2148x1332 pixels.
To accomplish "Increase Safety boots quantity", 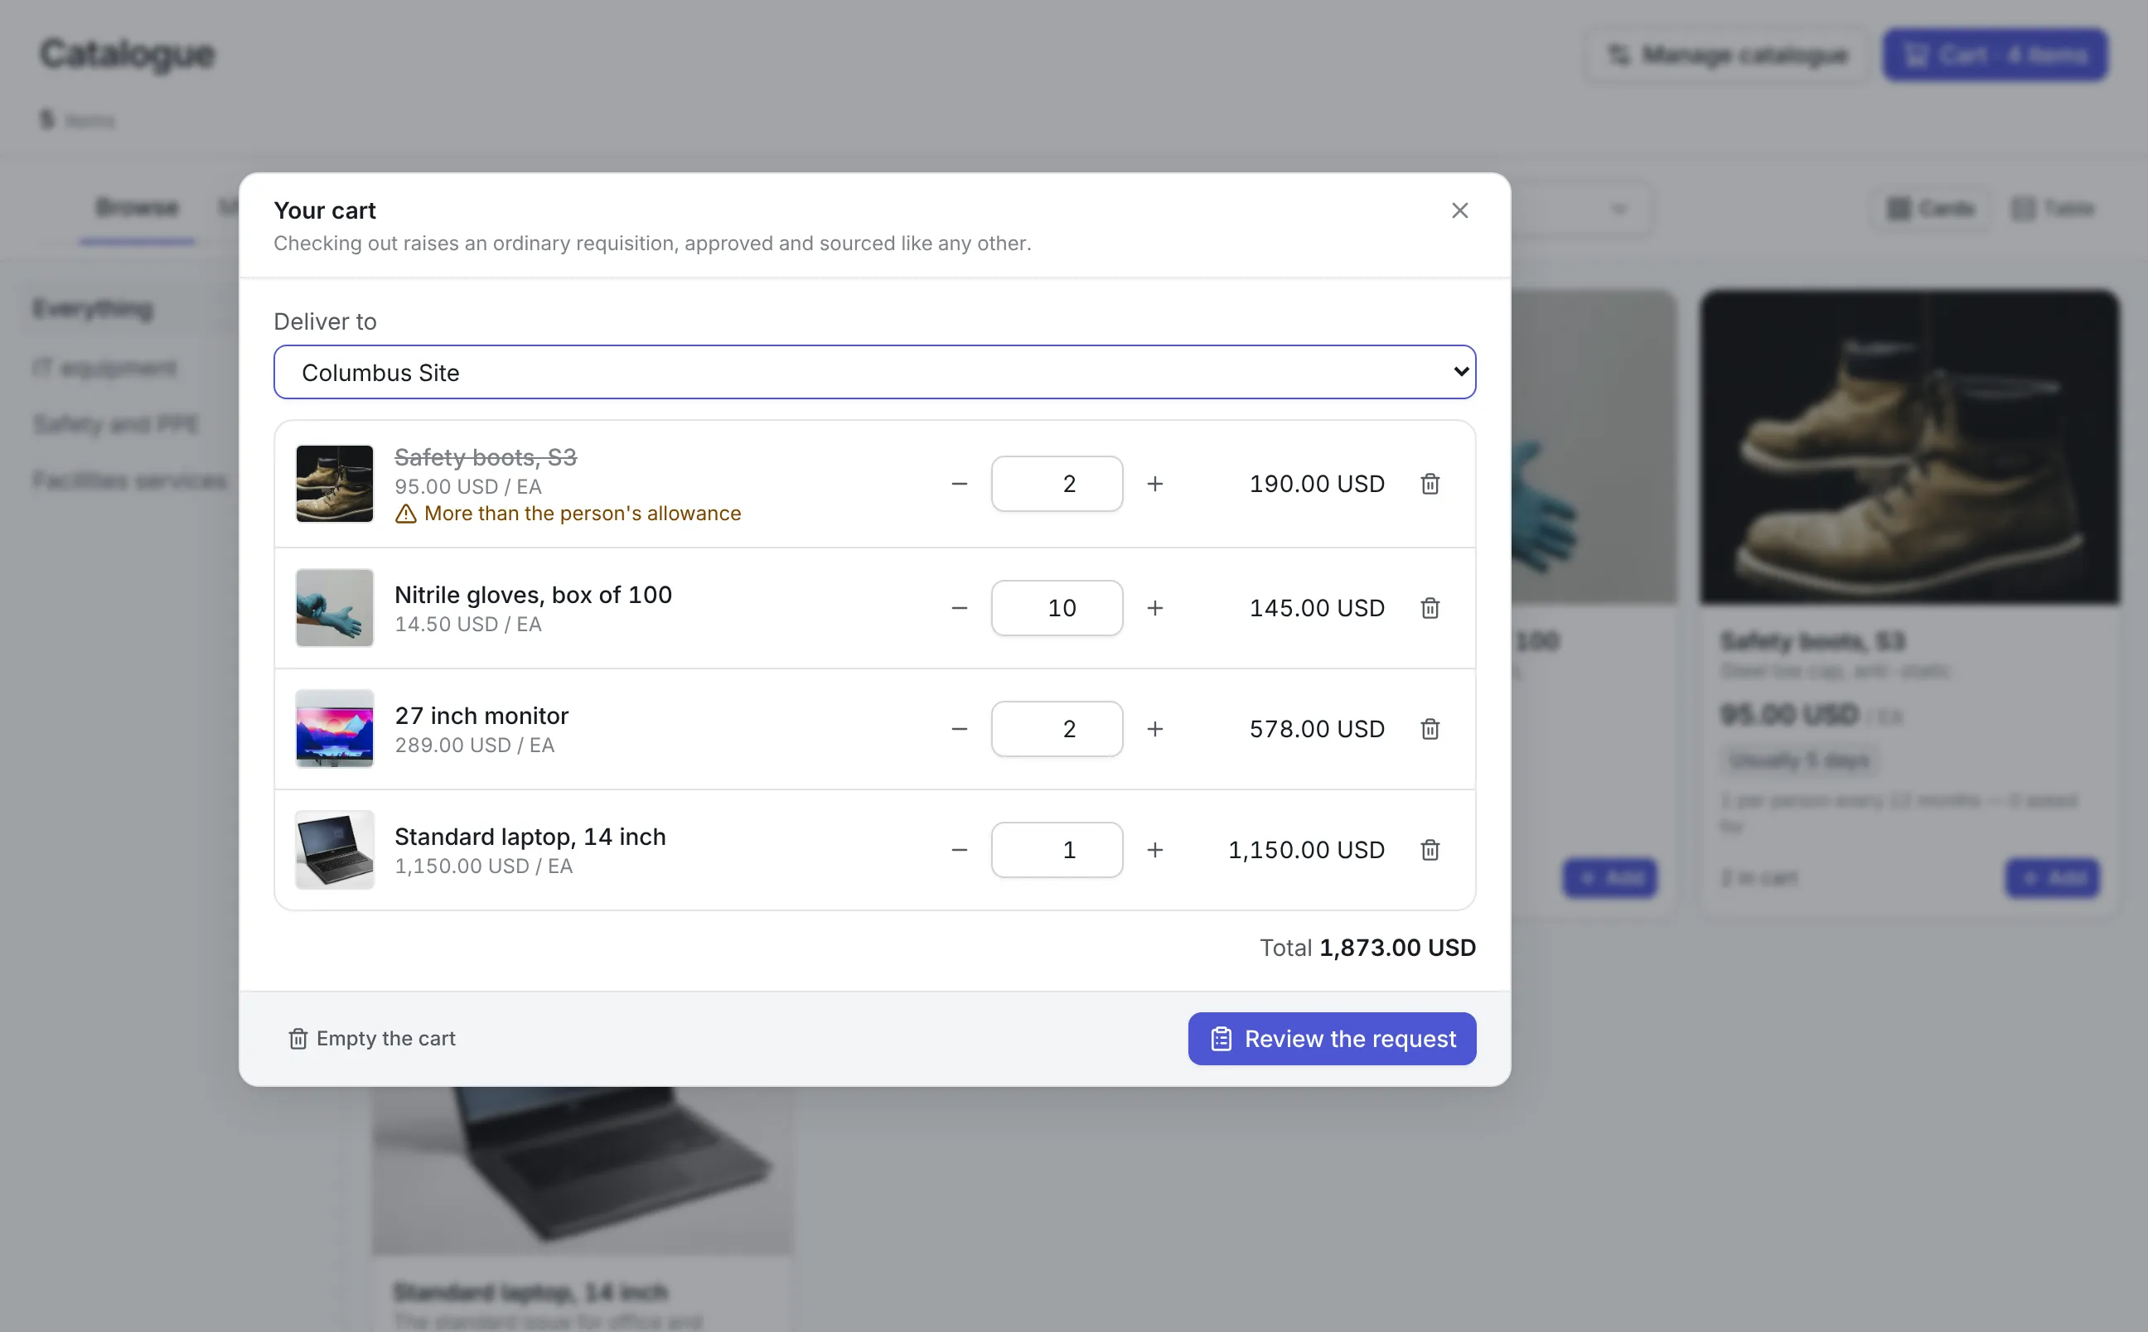I will (x=1154, y=484).
